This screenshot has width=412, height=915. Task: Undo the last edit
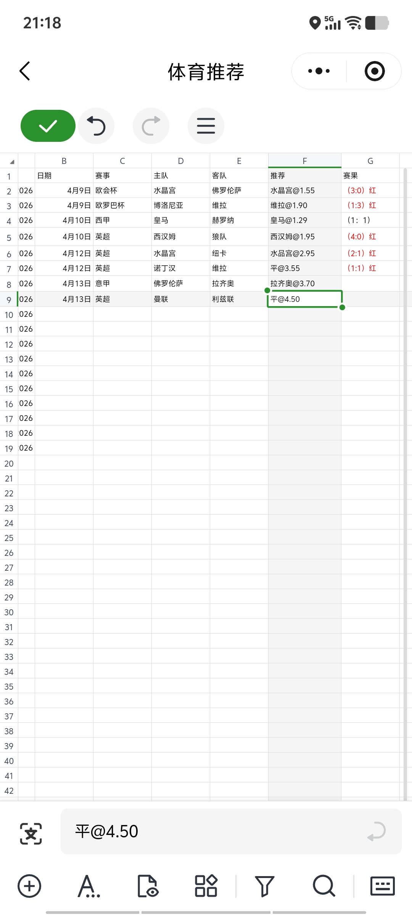(96, 126)
